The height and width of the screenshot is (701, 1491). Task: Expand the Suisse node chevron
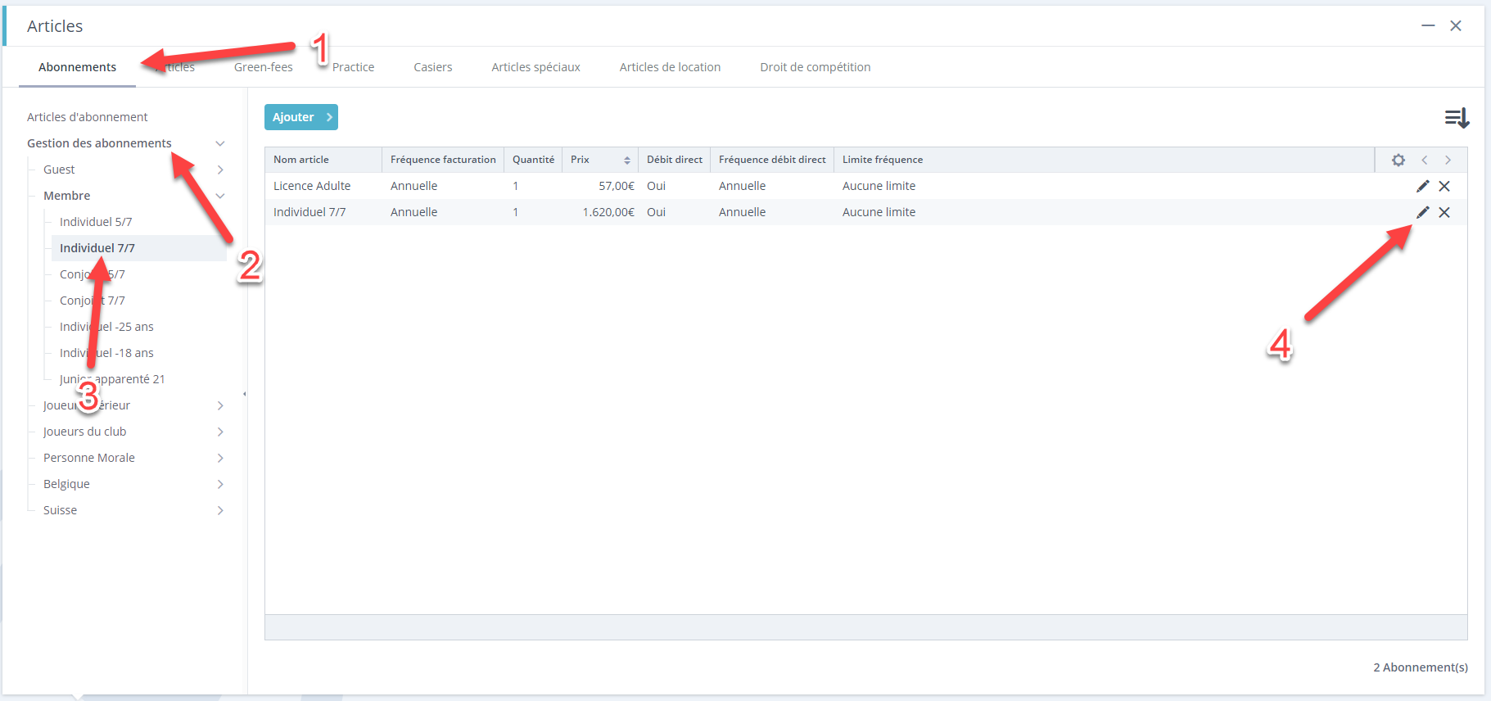click(x=220, y=510)
